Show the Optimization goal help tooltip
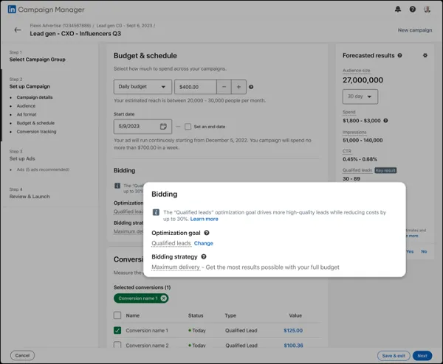Viewport: 443px width, 364px height. pos(207,233)
